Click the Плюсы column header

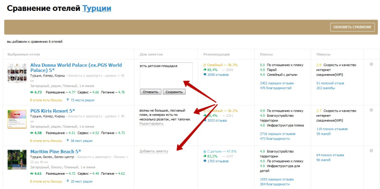click(266, 55)
